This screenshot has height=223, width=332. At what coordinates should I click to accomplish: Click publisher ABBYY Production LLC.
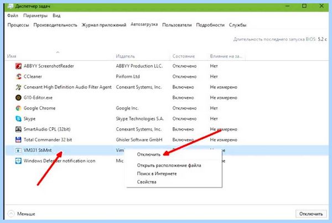point(139,66)
